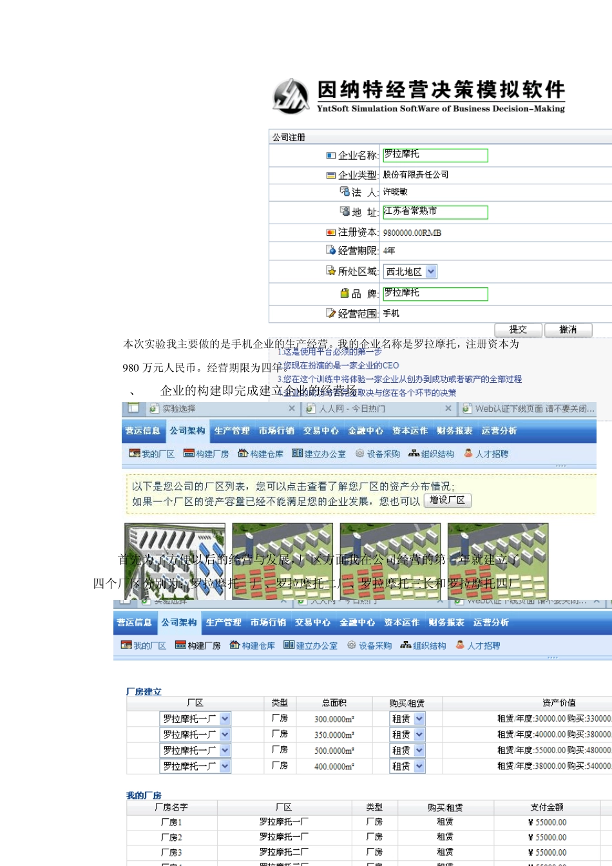Screen dimensions: 612x866
Task: Open 营运信息 in first navigation bar
Action: 143,431
